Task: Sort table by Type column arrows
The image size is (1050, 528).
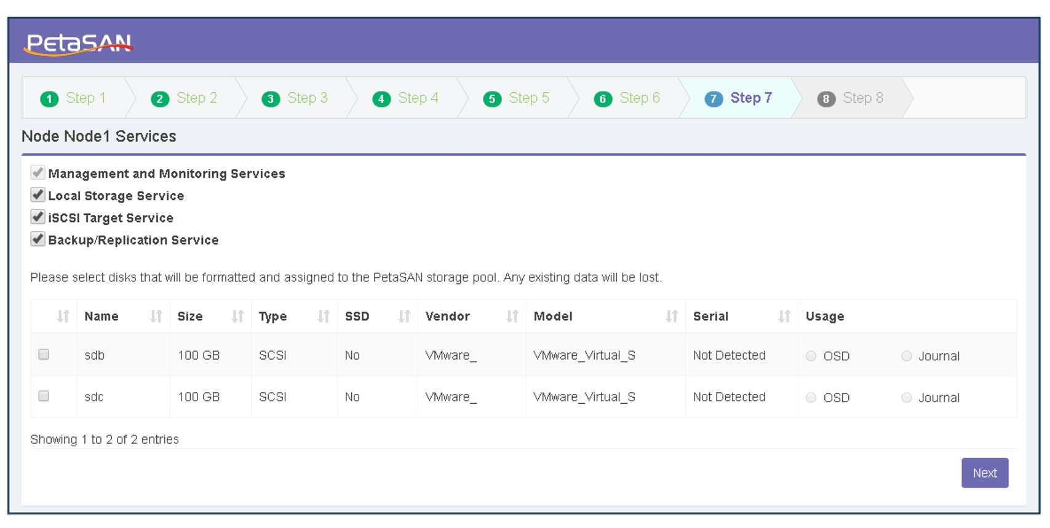Action: pyautogui.click(x=324, y=317)
